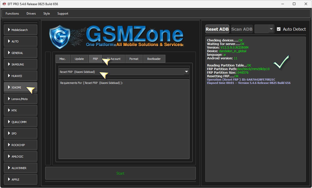Click the FRP Partition Size log line
312x188 pixels.
pyautogui.click(x=227, y=72)
